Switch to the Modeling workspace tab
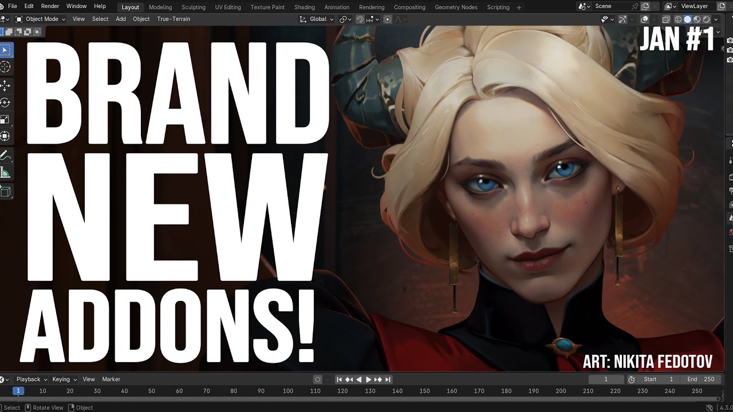Image resolution: width=733 pixels, height=412 pixels. click(x=160, y=7)
